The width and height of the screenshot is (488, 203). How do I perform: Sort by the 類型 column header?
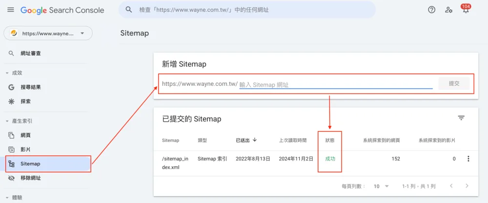203,141
